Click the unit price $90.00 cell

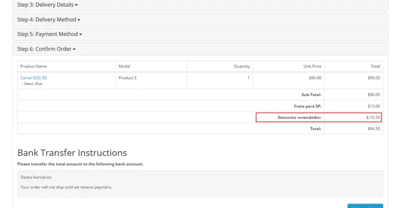[x=315, y=78]
